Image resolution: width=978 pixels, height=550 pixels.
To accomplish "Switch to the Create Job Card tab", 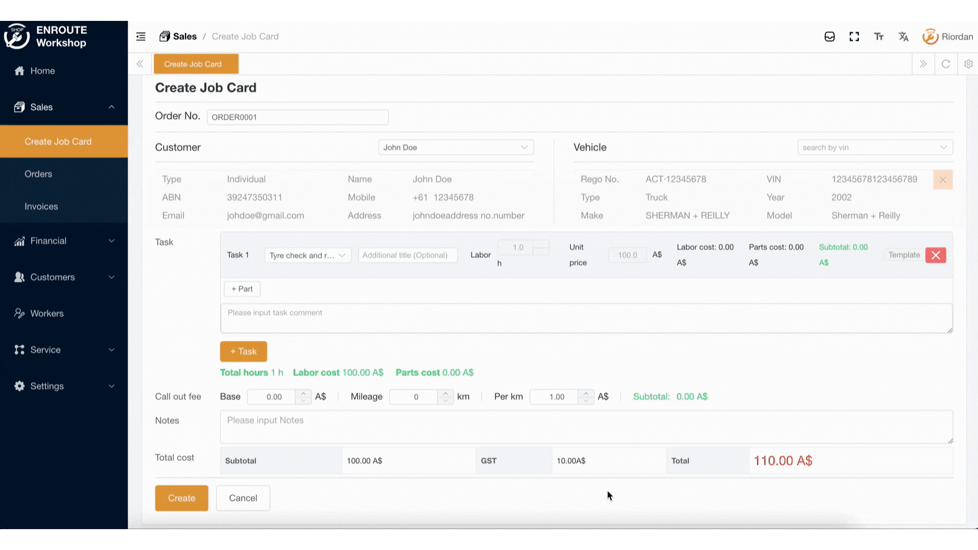I will 196,64.
